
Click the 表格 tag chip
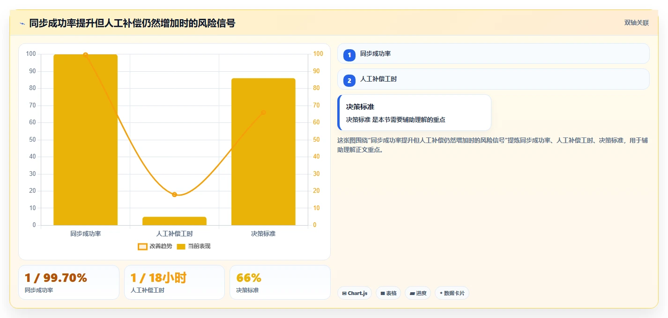point(388,293)
